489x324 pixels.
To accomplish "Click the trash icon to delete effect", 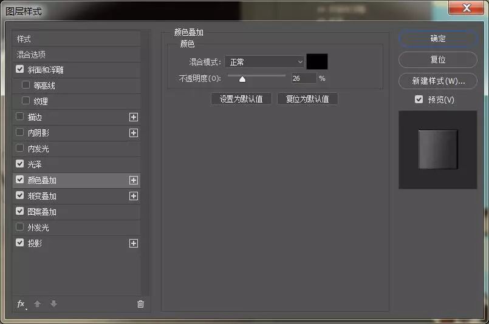I will (x=141, y=304).
